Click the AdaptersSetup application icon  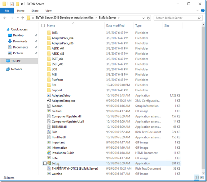49,95
